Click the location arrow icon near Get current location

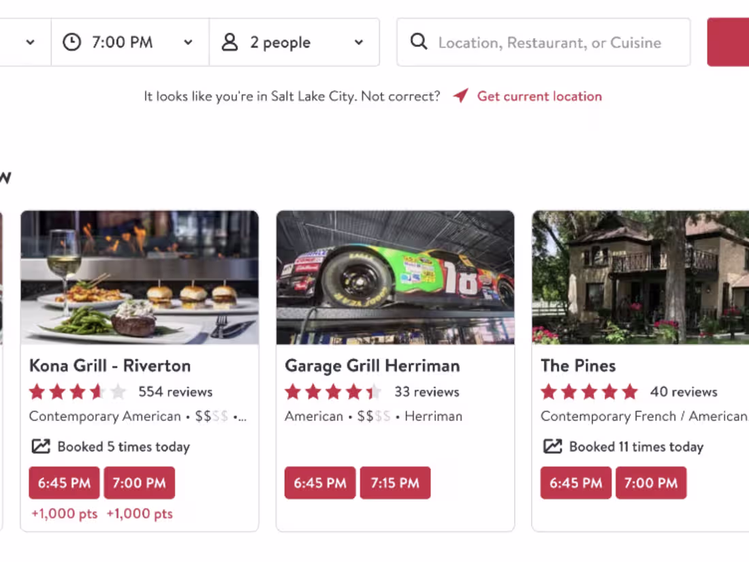[x=460, y=96]
